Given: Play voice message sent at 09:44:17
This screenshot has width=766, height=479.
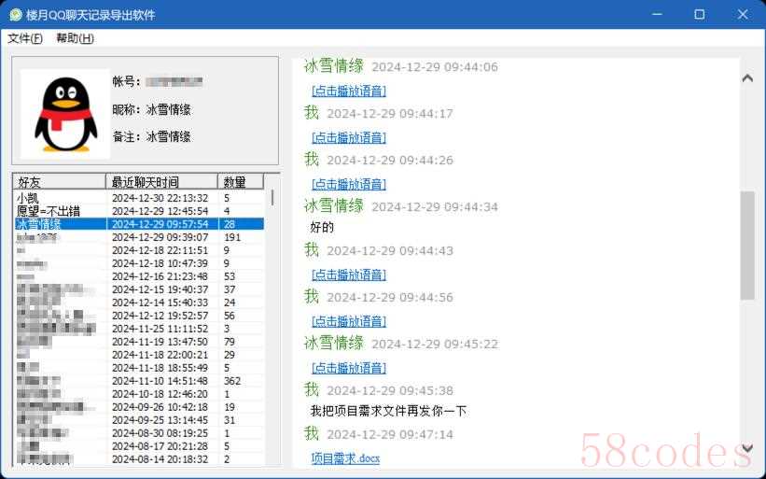Looking at the screenshot, I should tap(349, 138).
